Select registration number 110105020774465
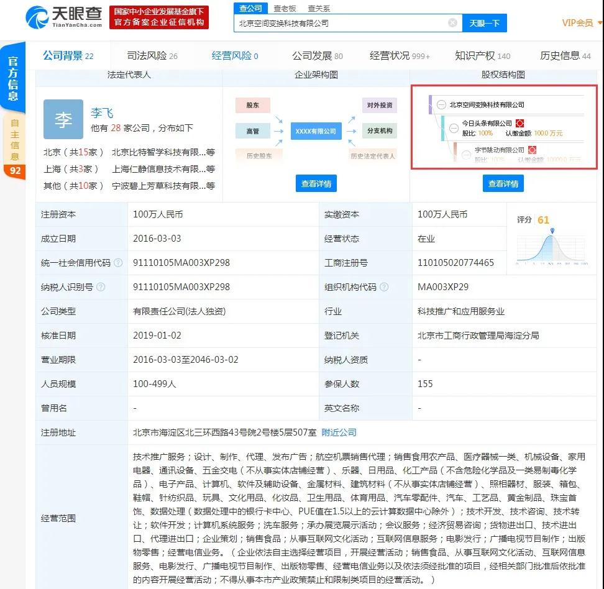The image size is (604, 589). pos(455,263)
